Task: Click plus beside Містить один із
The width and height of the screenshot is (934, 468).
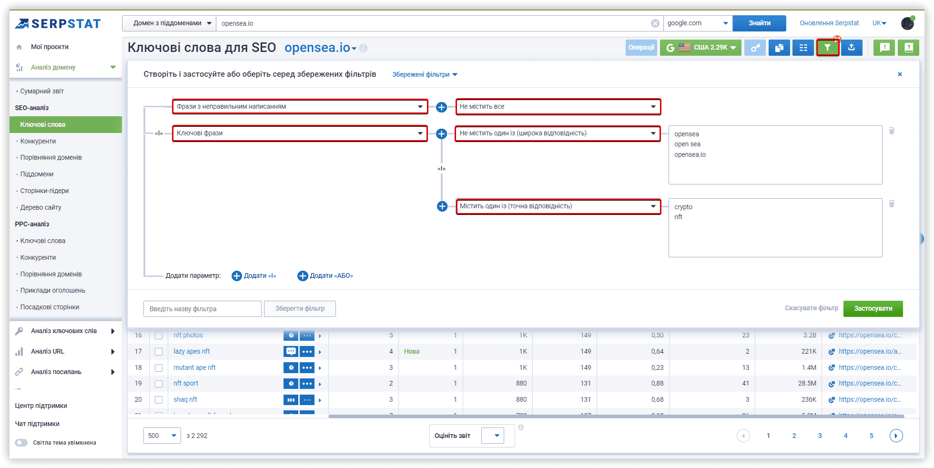Action: (x=442, y=206)
